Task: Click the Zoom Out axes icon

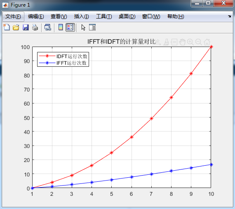Action: click(199, 42)
